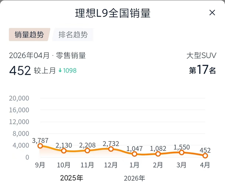Image resolution: width=225 pixels, height=190 pixels.
Task: Click the 1,082 value label
Action: coord(158,149)
